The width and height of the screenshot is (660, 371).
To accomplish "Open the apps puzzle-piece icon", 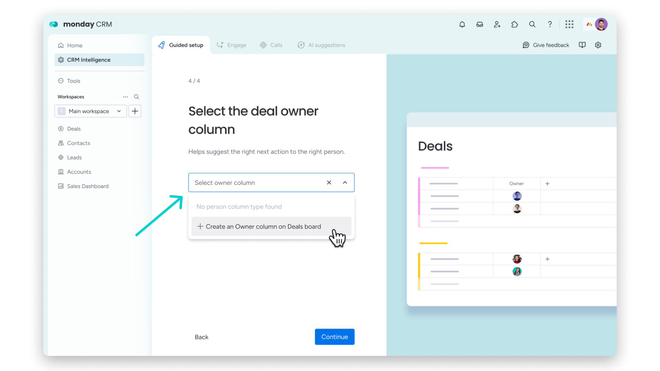I will point(515,24).
